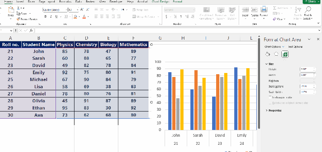Apply Italic formatting
This screenshot has height=152, width=322.
pyautogui.click(x=51, y=17)
